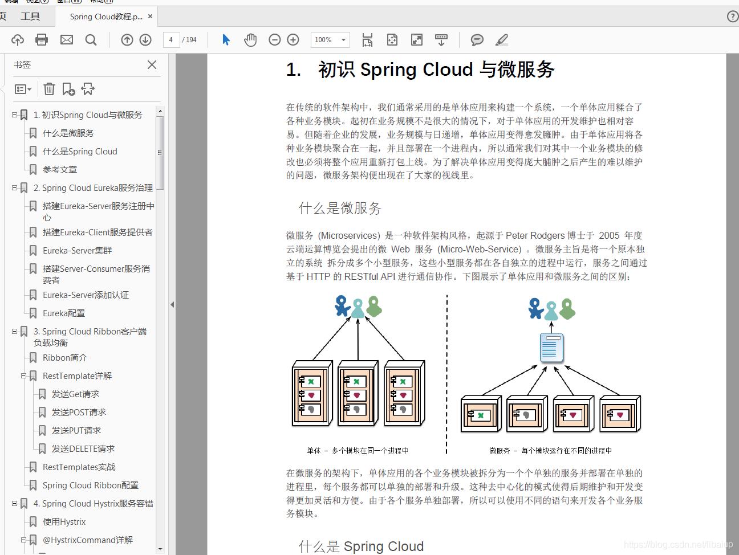Go to next page arrow

(x=145, y=40)
